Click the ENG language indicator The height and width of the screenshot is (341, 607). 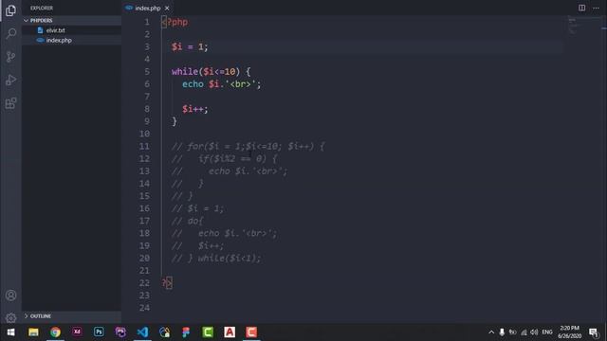pyautogui.click(x=547, y=332)
